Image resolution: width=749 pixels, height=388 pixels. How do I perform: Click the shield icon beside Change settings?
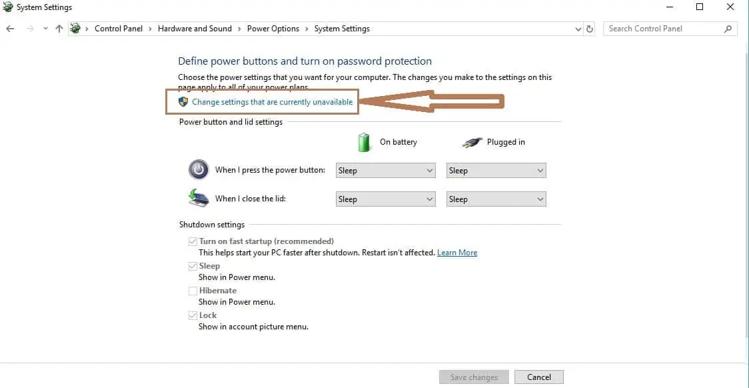click(x=183, y=101)
